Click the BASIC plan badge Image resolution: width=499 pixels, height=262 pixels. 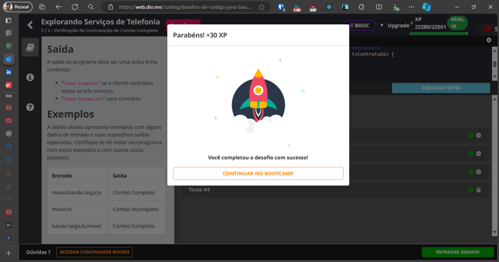359,26
